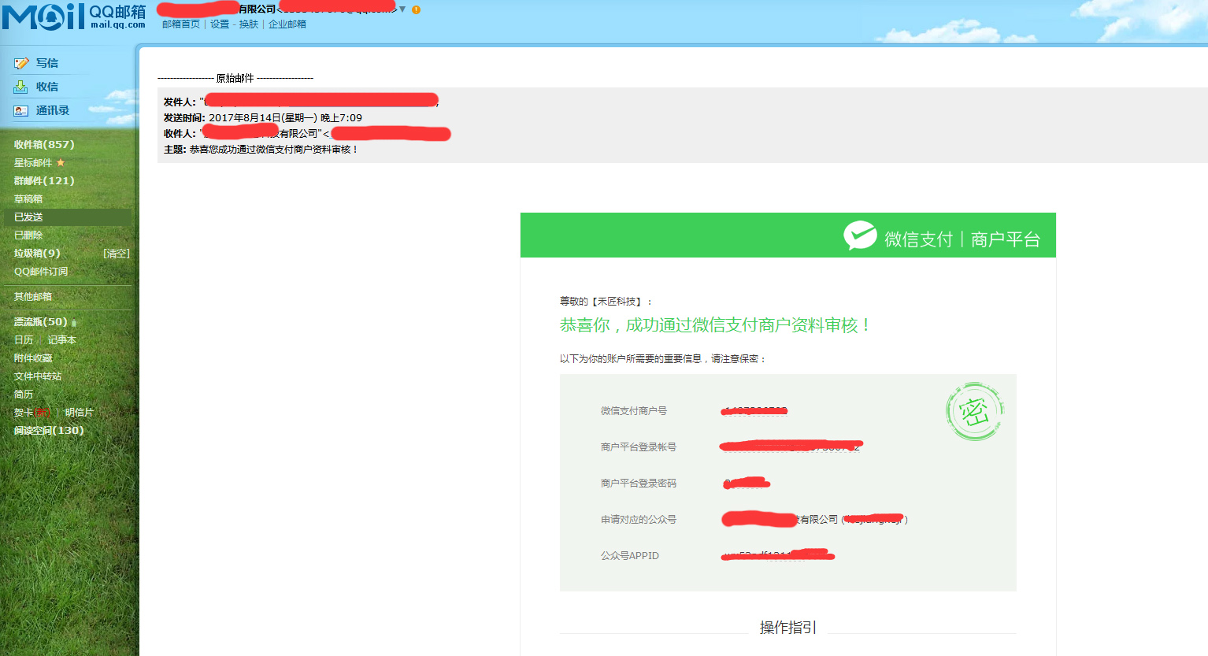The height and width of the screenshot is (656, 1208).
Task: Open 已删除 deleted folder
Action: tap(28, 235)
